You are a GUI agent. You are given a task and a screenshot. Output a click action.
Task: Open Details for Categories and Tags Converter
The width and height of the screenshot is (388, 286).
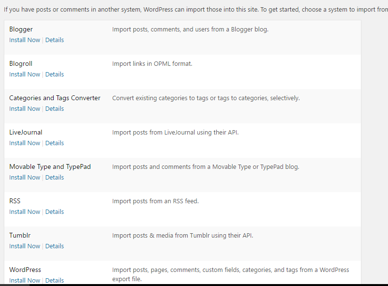click(55, 109)
